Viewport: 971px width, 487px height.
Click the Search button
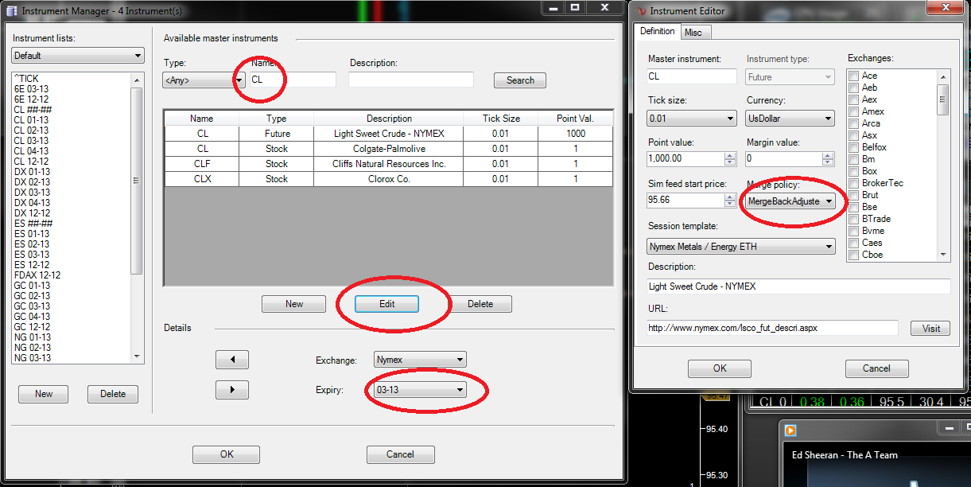tap(520, 80)
